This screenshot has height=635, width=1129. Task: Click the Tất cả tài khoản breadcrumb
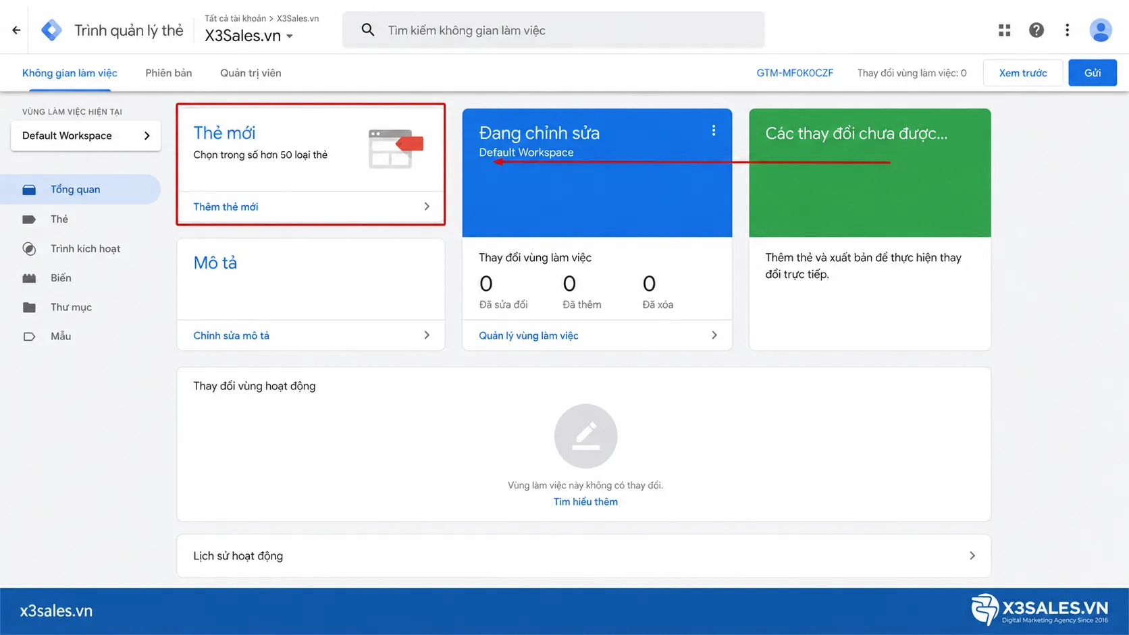coord(235,18)
